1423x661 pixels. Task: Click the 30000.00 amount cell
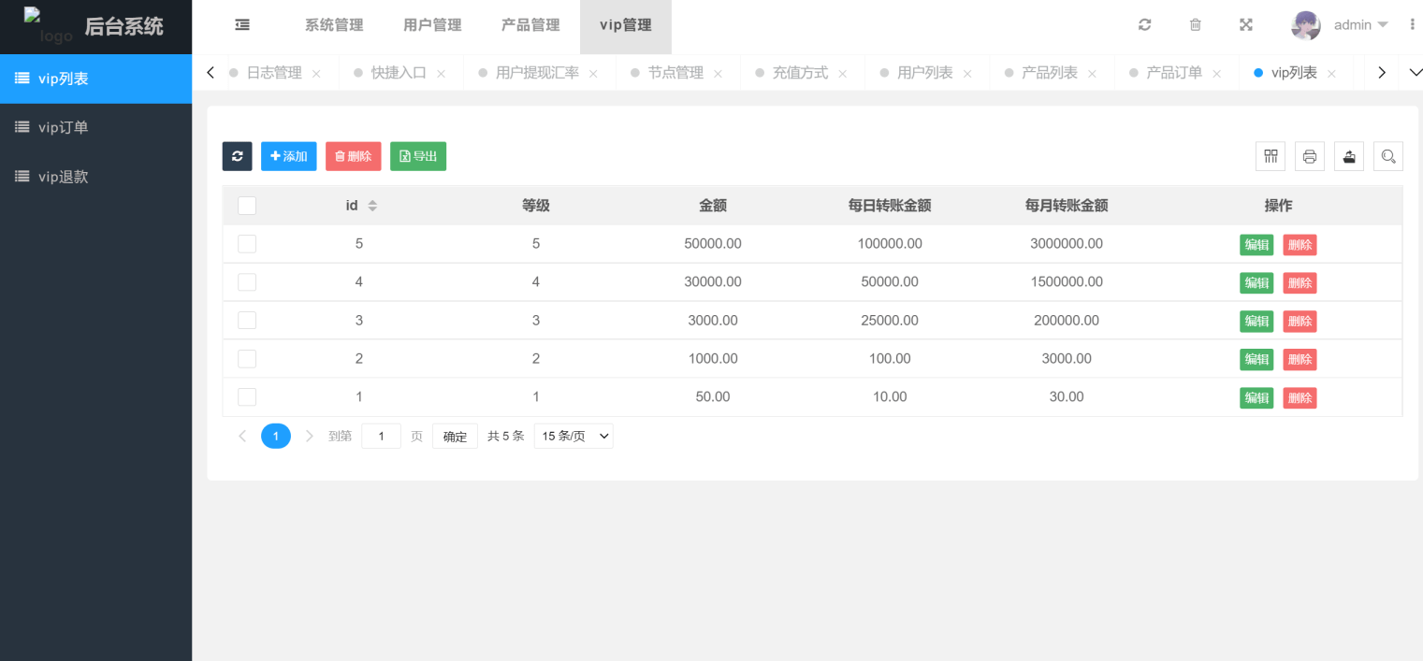713,282
